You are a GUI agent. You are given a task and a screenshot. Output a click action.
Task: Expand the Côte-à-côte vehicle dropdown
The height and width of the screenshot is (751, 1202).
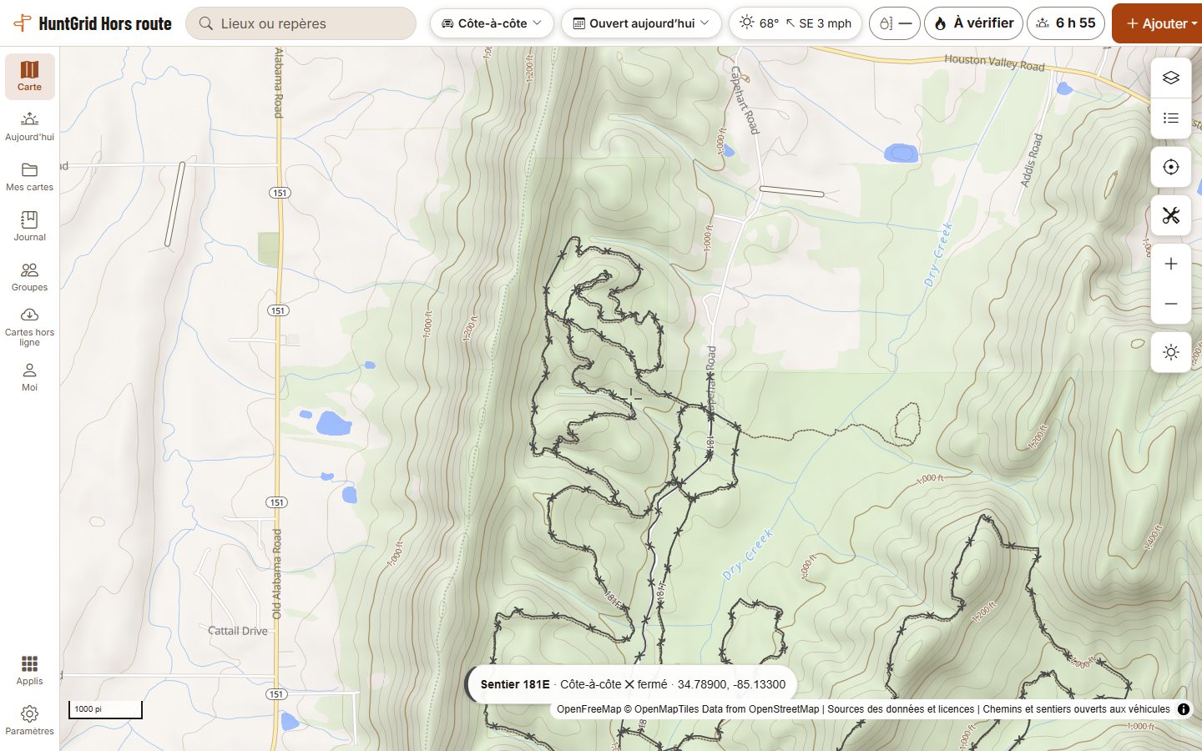click(x=492, y=23)
